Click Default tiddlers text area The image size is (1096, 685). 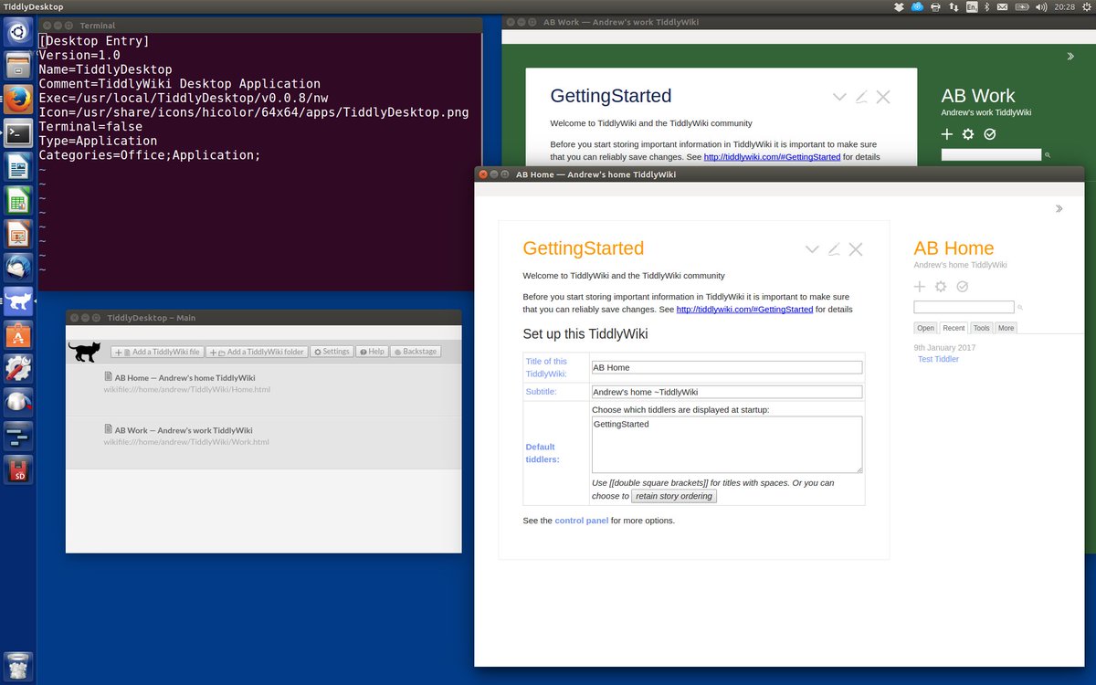(727, 445)
